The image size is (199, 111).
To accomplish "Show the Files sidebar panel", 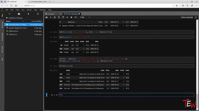I will (x=2, y=15).
